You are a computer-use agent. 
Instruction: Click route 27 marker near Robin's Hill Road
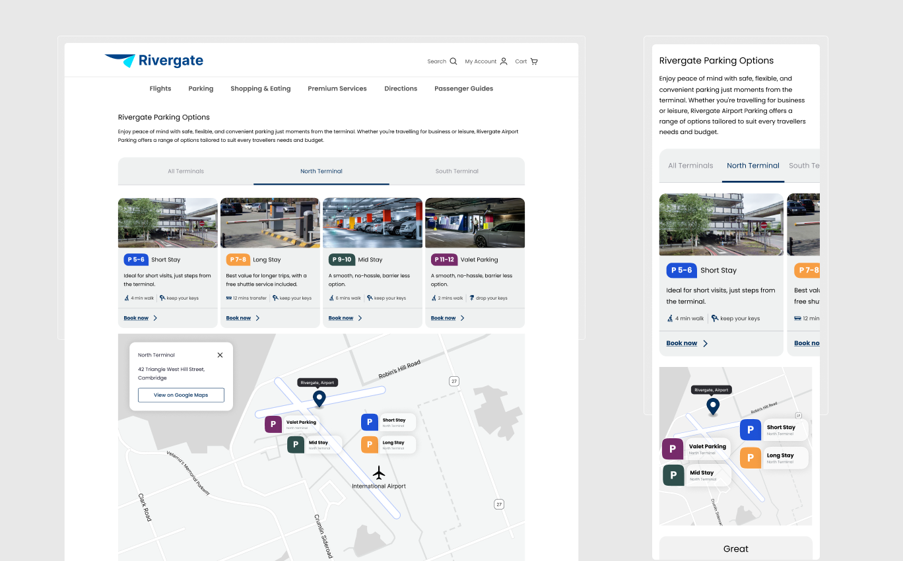(453, 381)
